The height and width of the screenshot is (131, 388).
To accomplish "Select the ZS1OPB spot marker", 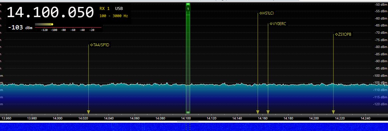I will pos(343,34).
